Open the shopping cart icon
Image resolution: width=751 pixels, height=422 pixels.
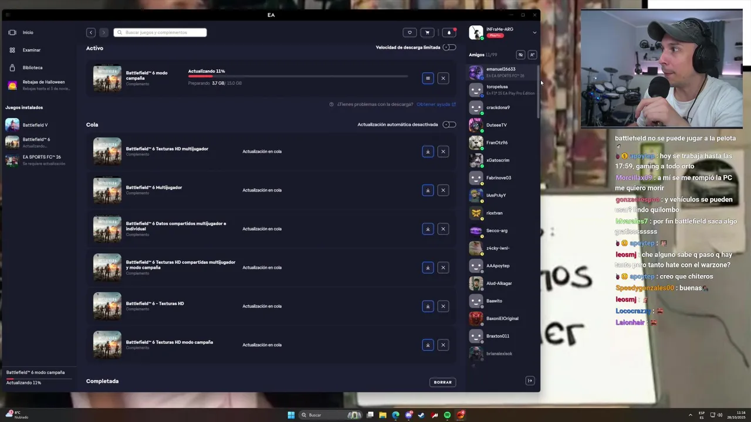click(x=427, y=32)
